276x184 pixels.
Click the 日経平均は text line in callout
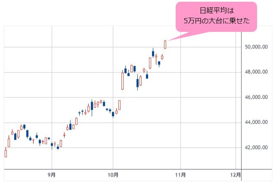(x=216, y=11)
